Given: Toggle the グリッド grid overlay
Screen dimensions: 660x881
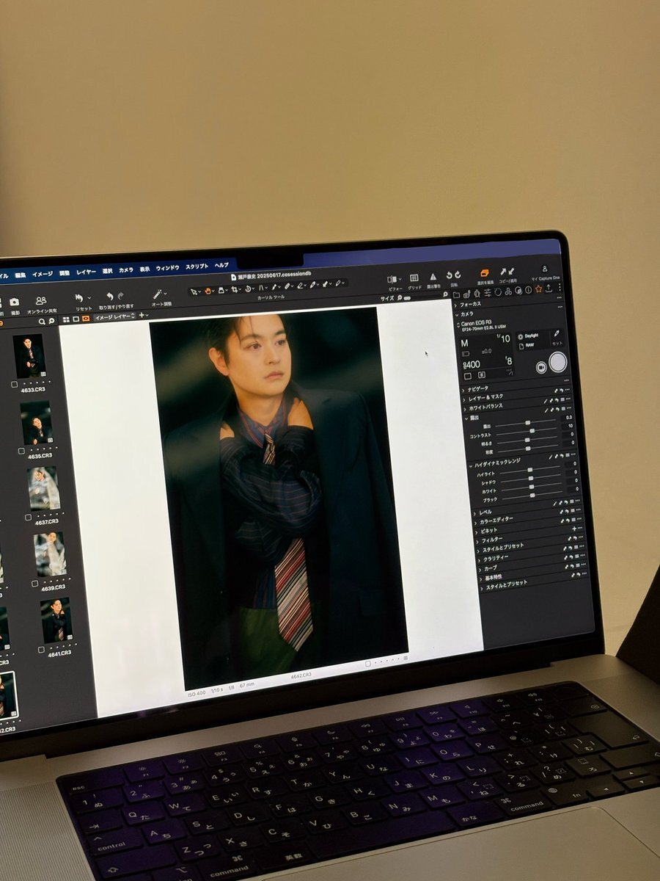Looking at the screenshot, I should 414,278.
